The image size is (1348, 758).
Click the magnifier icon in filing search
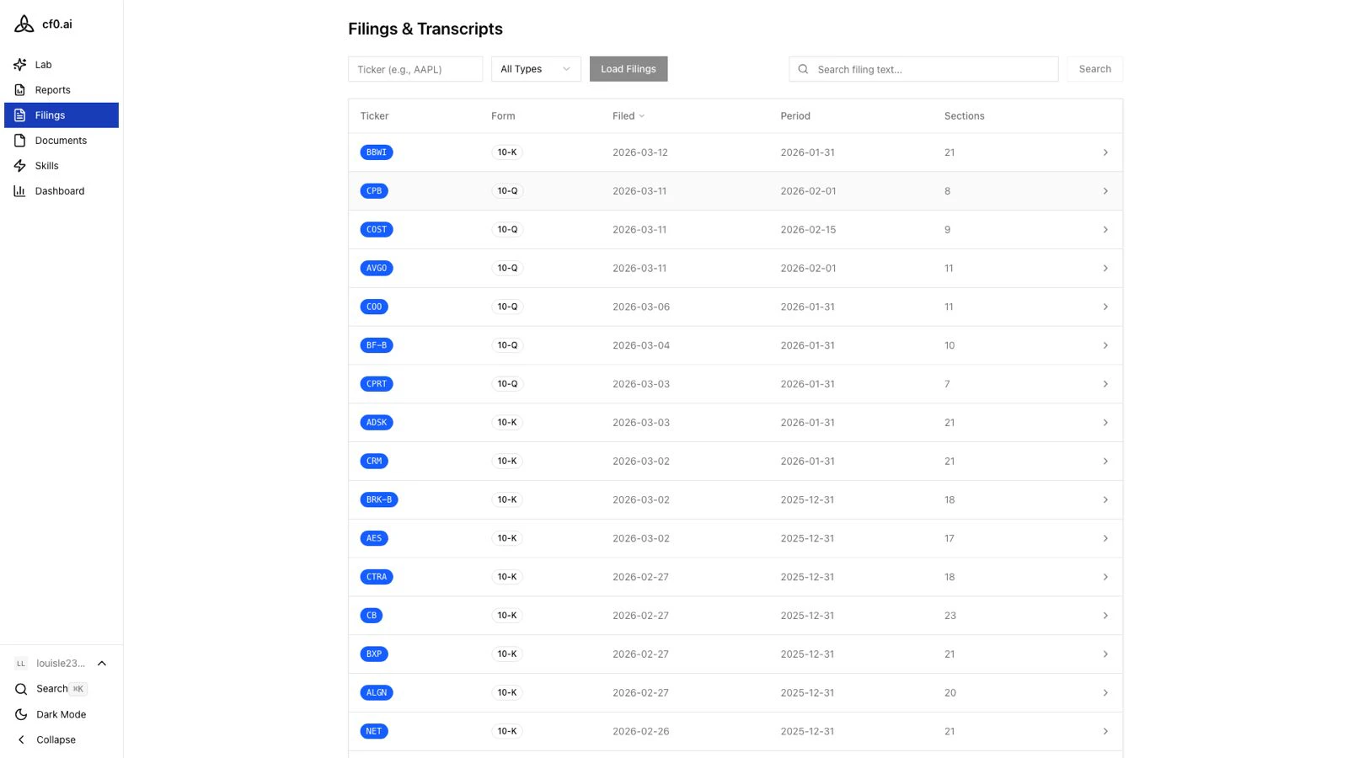pyautogui.click(x=803, y=69)
